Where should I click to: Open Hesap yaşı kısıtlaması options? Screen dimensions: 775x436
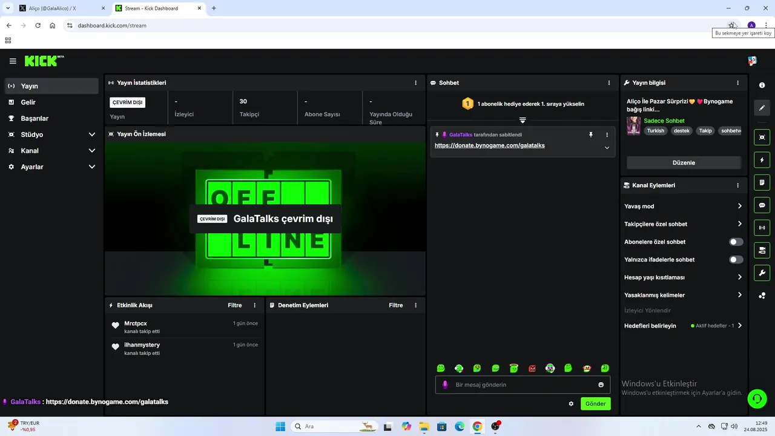684,277
